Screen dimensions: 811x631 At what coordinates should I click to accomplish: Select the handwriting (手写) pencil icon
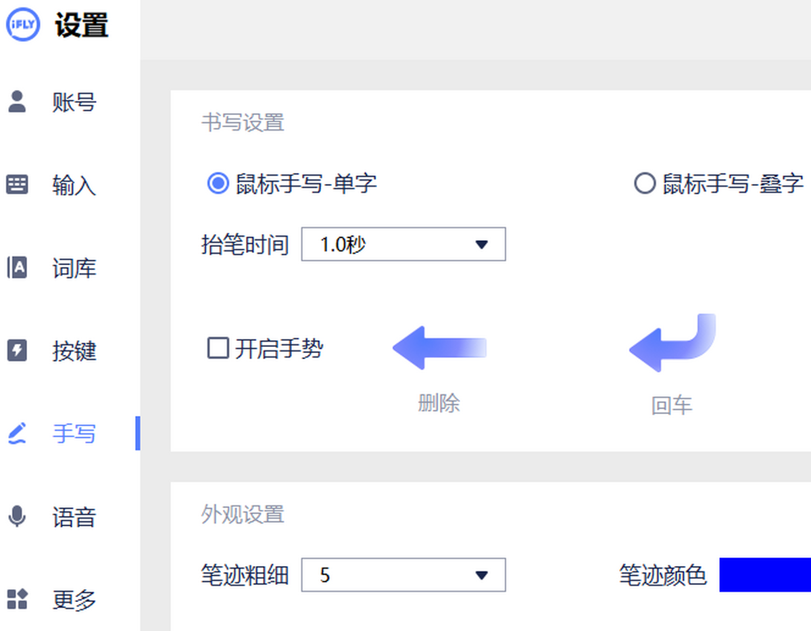tap(17, 434)
